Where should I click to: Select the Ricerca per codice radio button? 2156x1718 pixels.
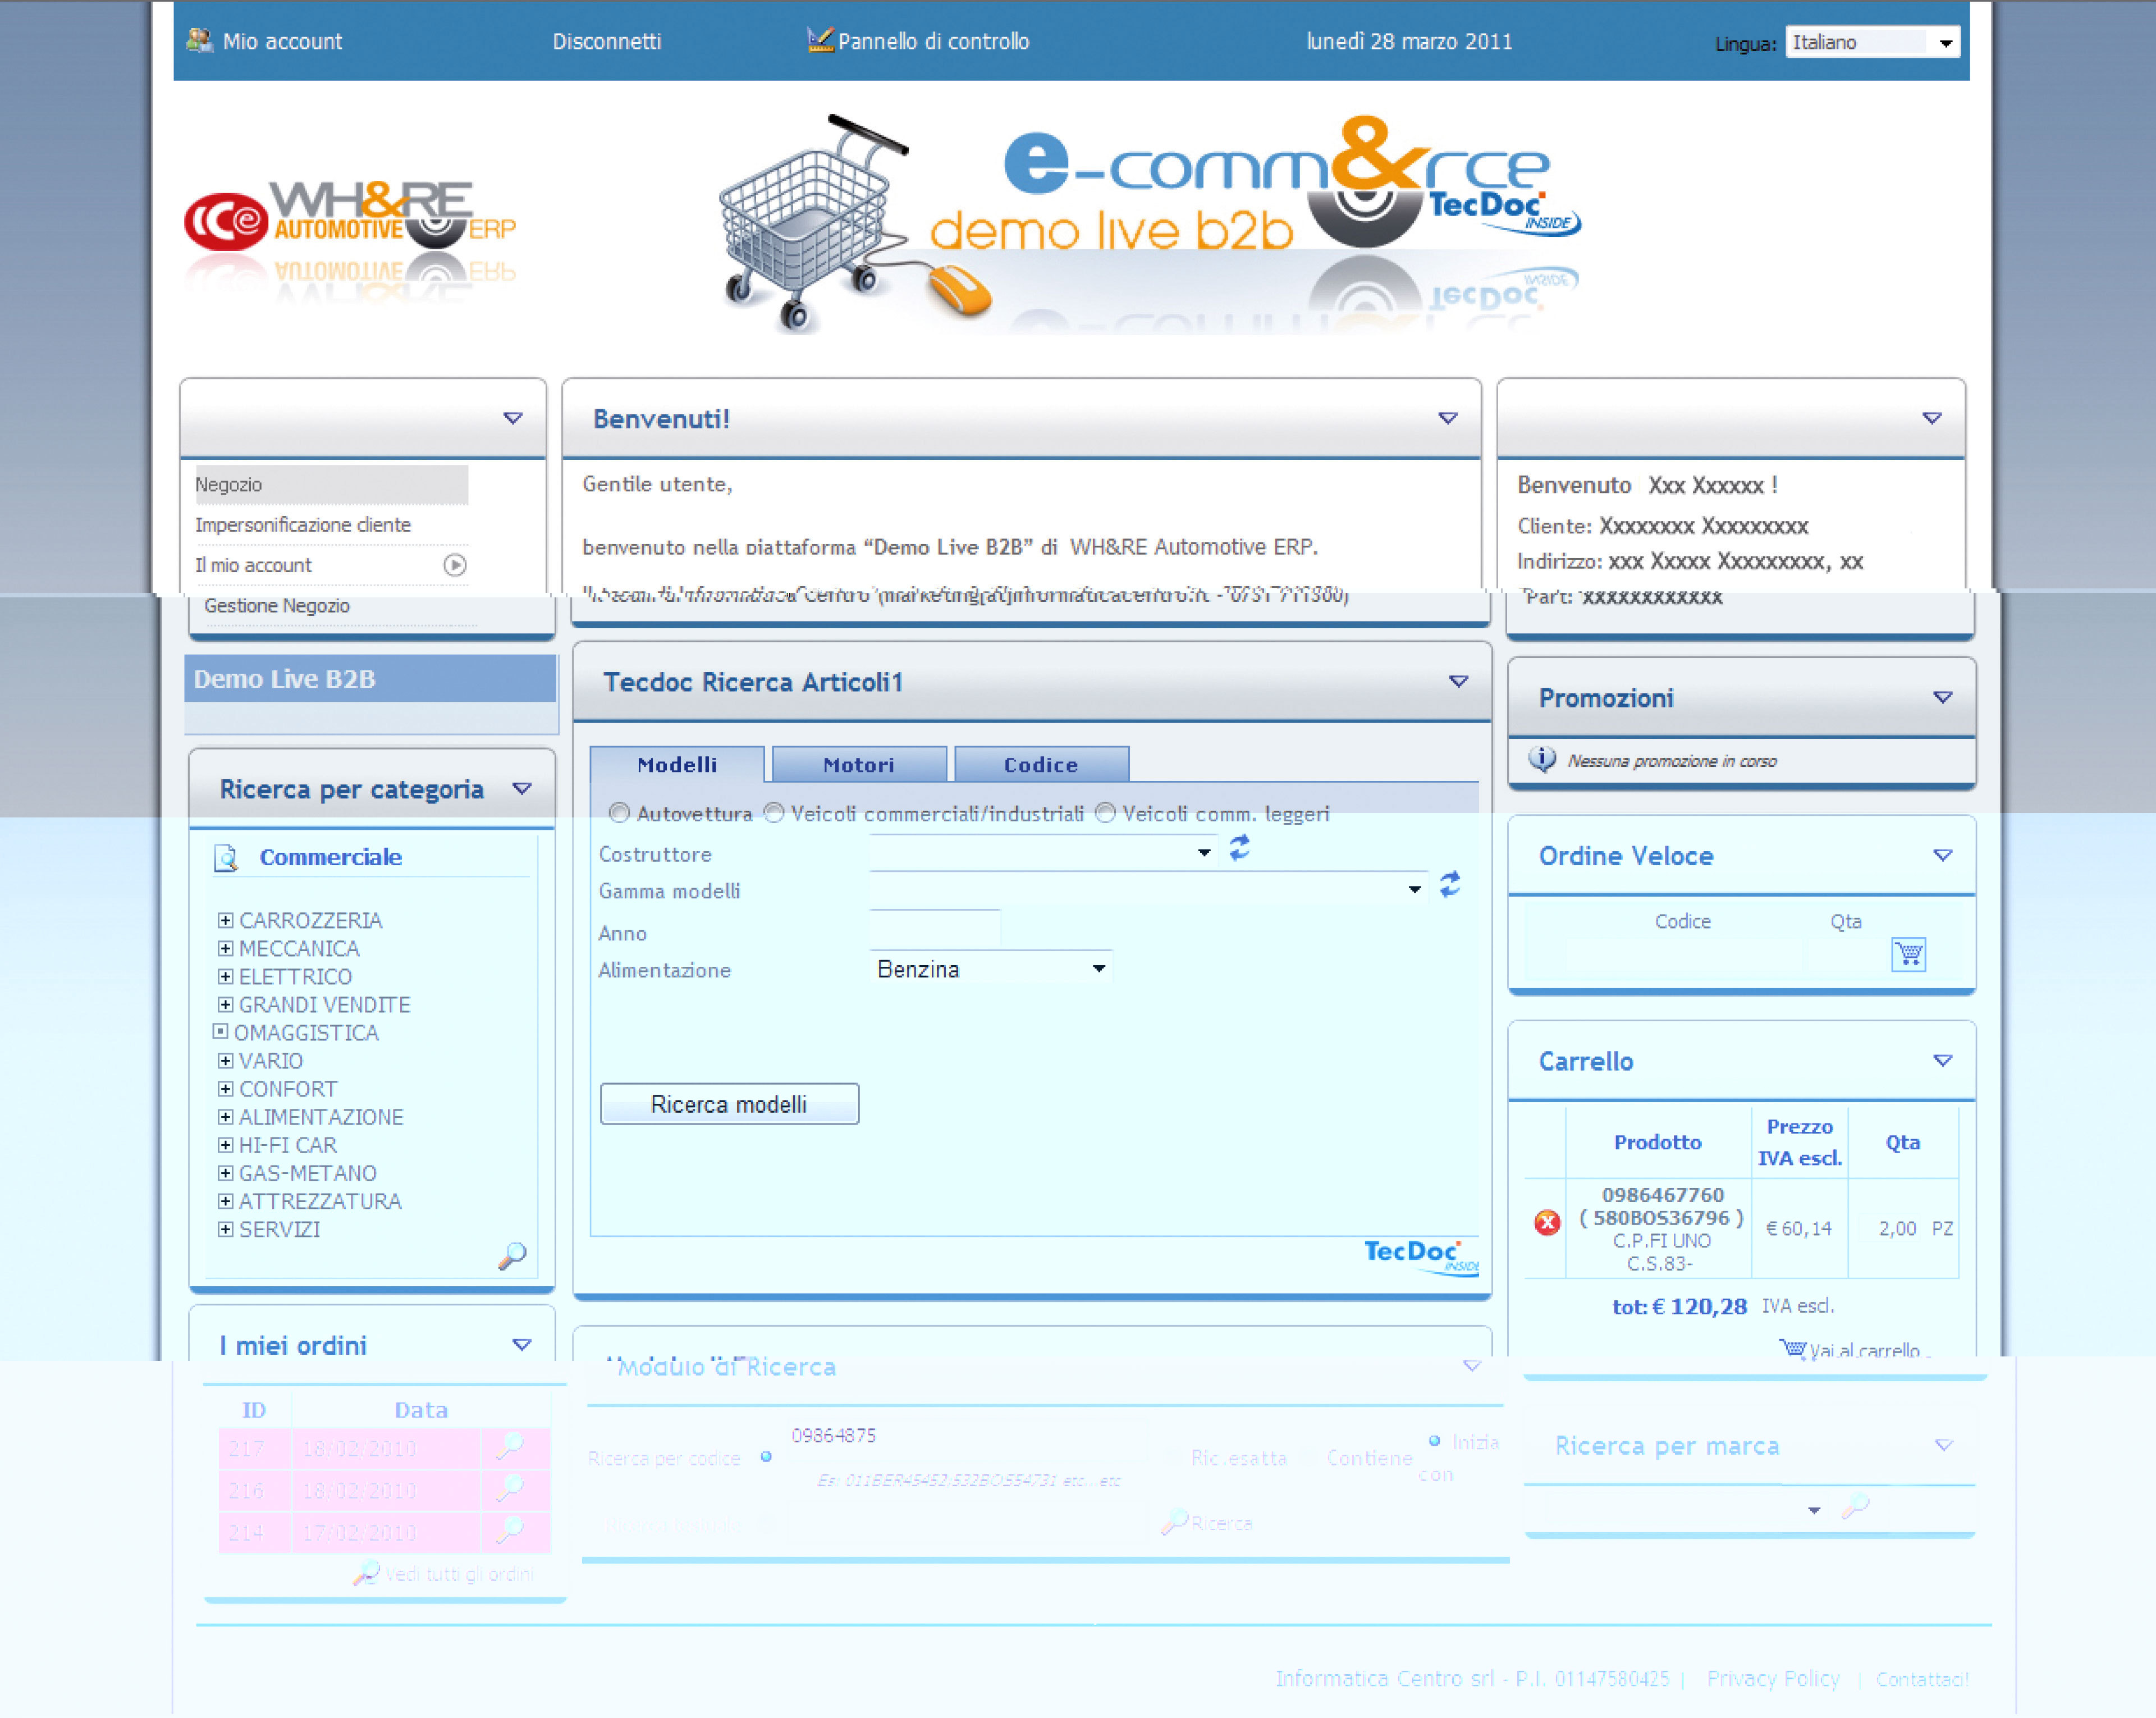click(766, 1457)
